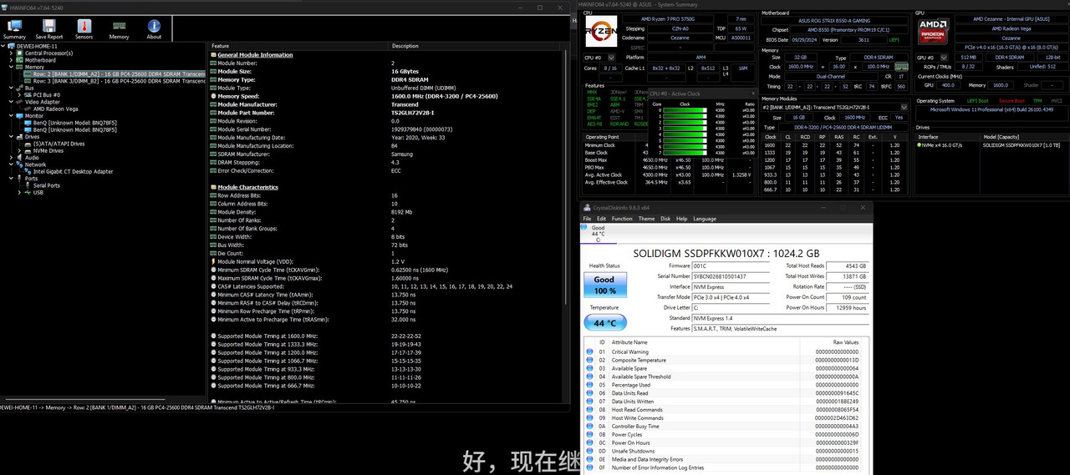Click the memory module icon beside 100.0 MHz
This screenshot has height=475, width=1070.
click(900, 67)
